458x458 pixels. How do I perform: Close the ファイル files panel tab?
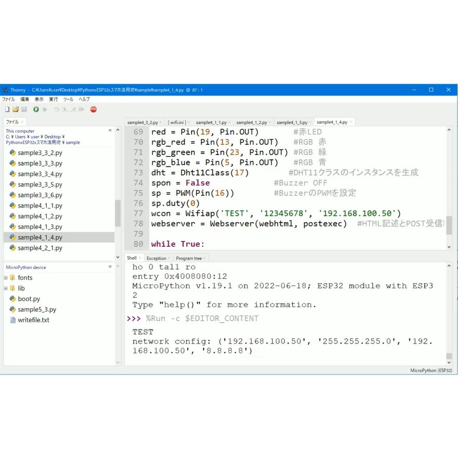(x=22, y=122)
